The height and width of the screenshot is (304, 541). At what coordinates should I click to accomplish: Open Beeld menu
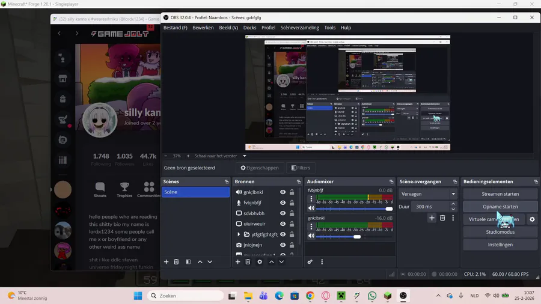pos(228,28)
